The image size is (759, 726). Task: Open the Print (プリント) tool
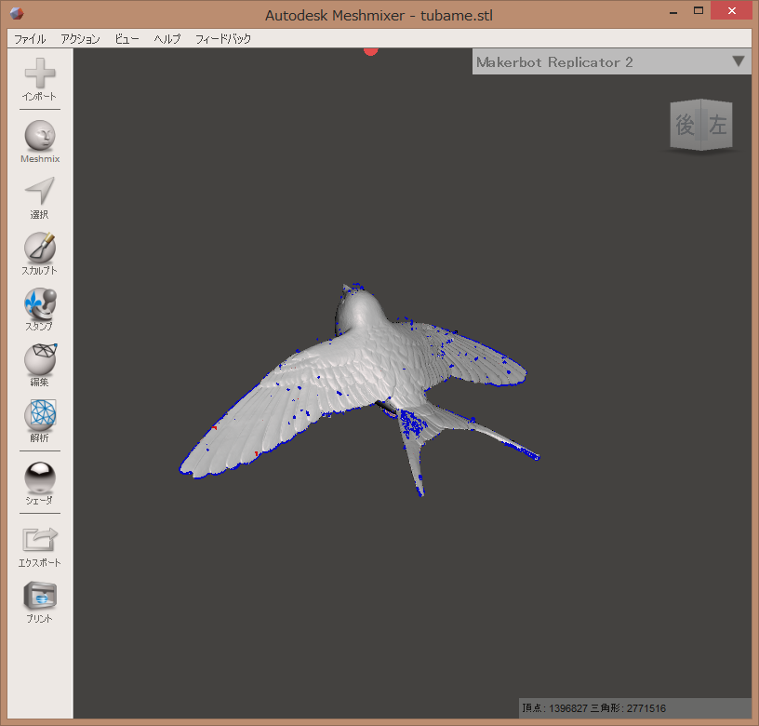[40, 596]
